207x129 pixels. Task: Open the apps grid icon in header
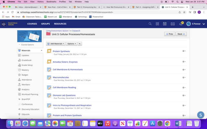point(157,24)
